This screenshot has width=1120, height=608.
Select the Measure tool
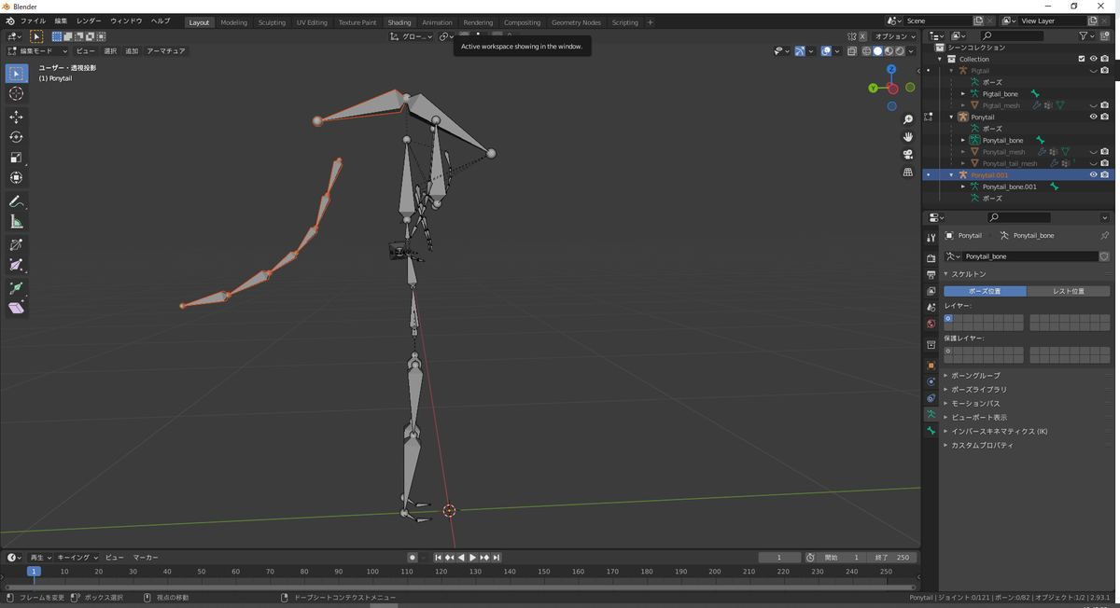[x=17, y=222]
